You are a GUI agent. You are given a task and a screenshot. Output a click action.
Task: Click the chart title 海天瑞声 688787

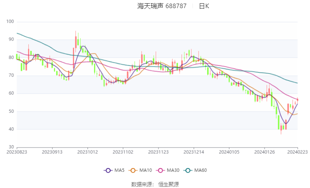coord(162,6)
